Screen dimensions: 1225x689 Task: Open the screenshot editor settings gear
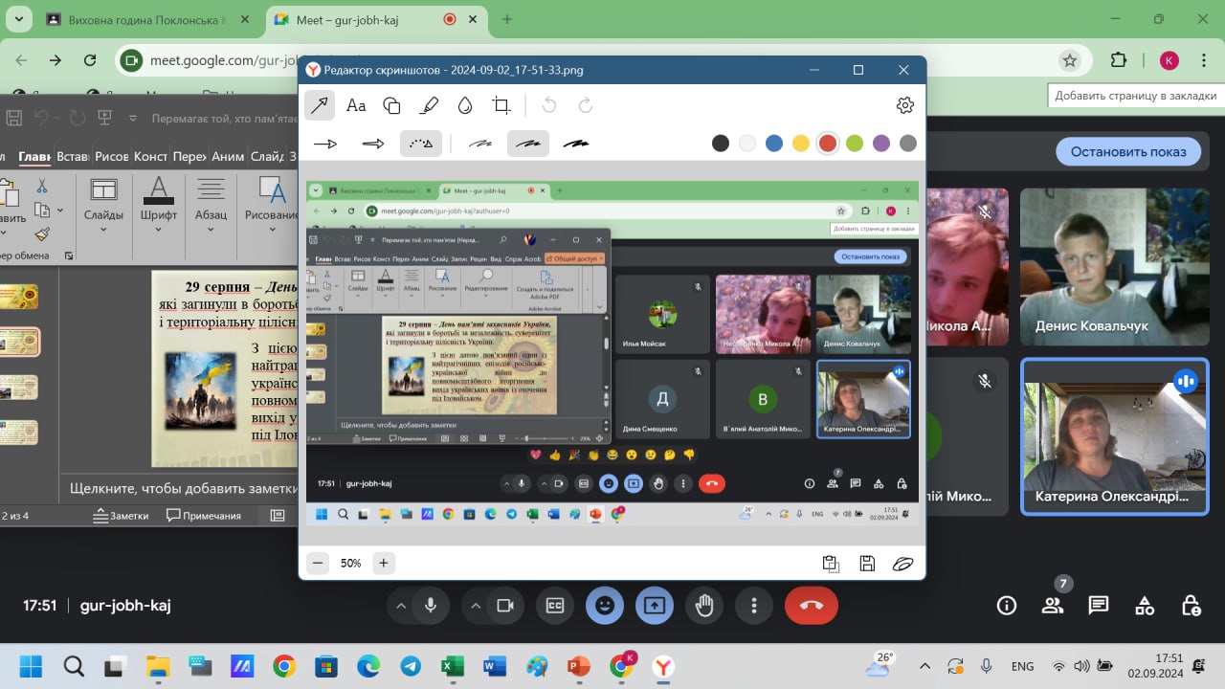[904, 105]
